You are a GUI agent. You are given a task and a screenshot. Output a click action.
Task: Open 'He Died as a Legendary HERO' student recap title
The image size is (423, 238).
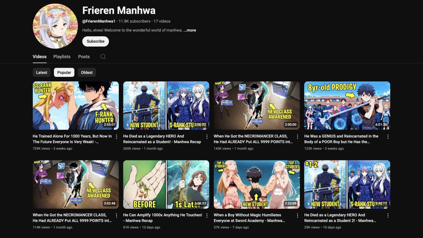tap(162, 139)
